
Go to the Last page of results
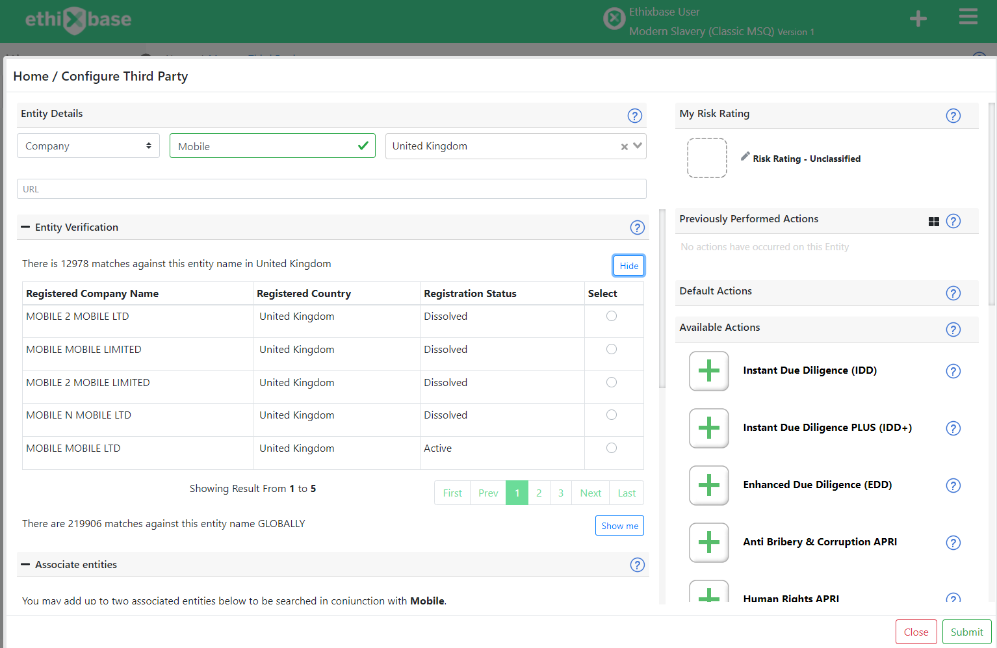pyautogui.click(x=625, y=492)
